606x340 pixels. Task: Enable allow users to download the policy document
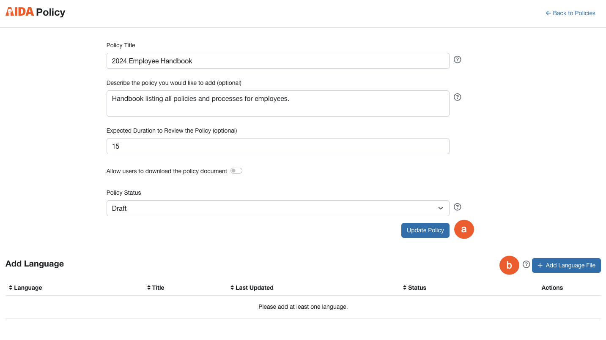[236, 171]
